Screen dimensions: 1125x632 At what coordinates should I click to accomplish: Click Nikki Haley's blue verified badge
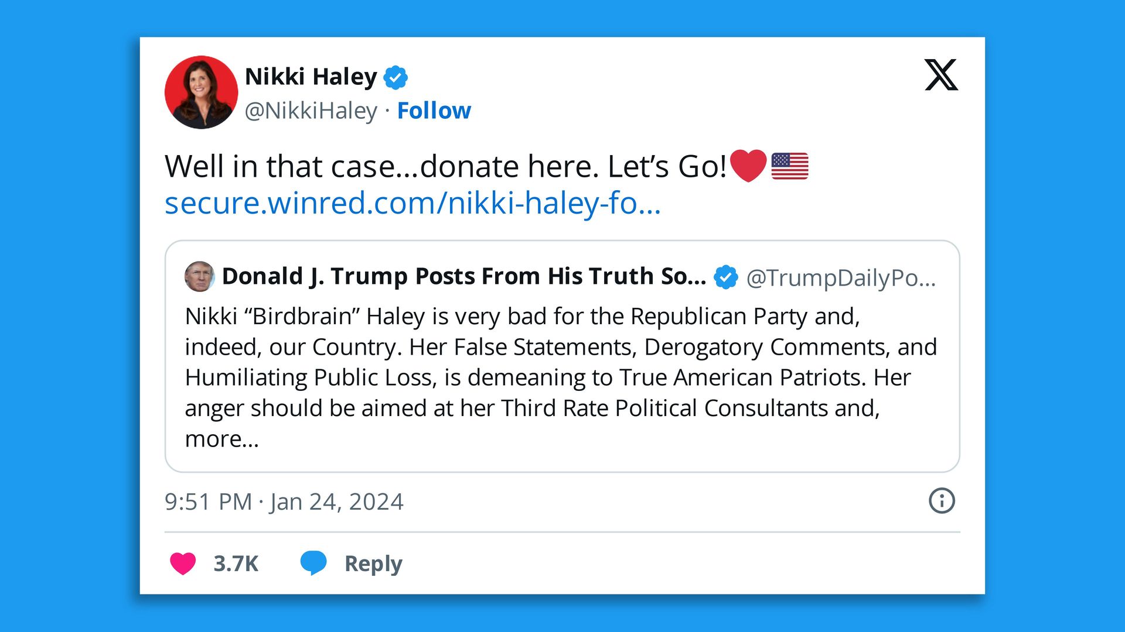point(396,77)
